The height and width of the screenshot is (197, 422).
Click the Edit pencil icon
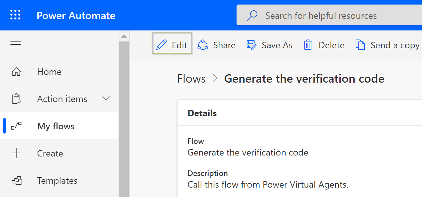tap(161, 45)
